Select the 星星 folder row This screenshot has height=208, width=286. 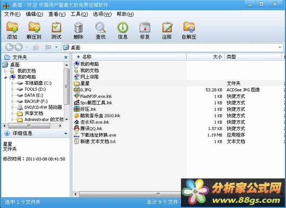click(179, 84)
